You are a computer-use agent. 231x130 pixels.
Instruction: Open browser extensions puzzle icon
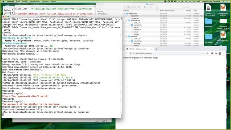tap(216, 53)
